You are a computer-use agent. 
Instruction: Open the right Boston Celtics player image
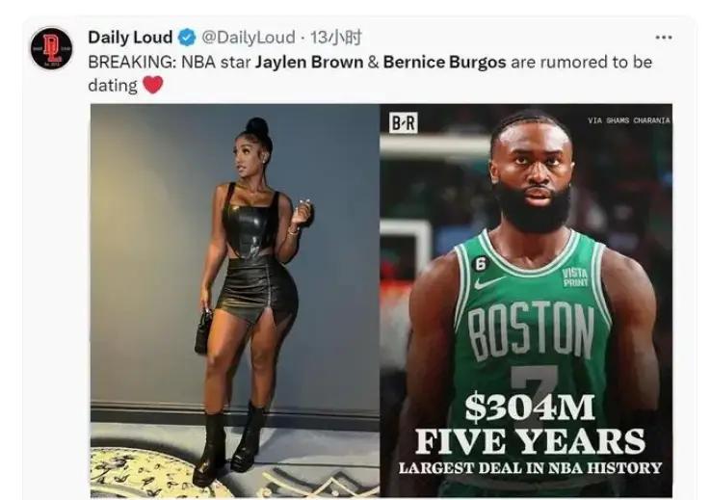coord(526,301)
